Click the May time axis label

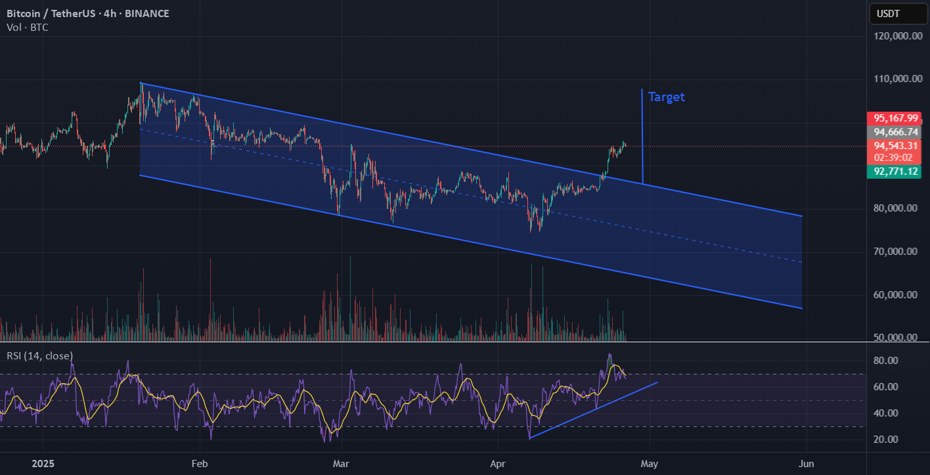[x=649, y=464]
